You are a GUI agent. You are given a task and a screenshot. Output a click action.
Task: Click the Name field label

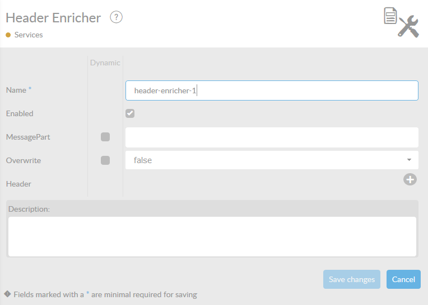(x=16, y=90)
